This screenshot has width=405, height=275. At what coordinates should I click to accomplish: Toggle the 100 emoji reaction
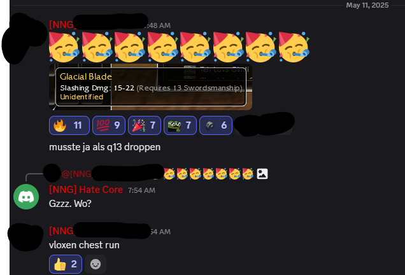pyautogui.click(x=109, y=125)
